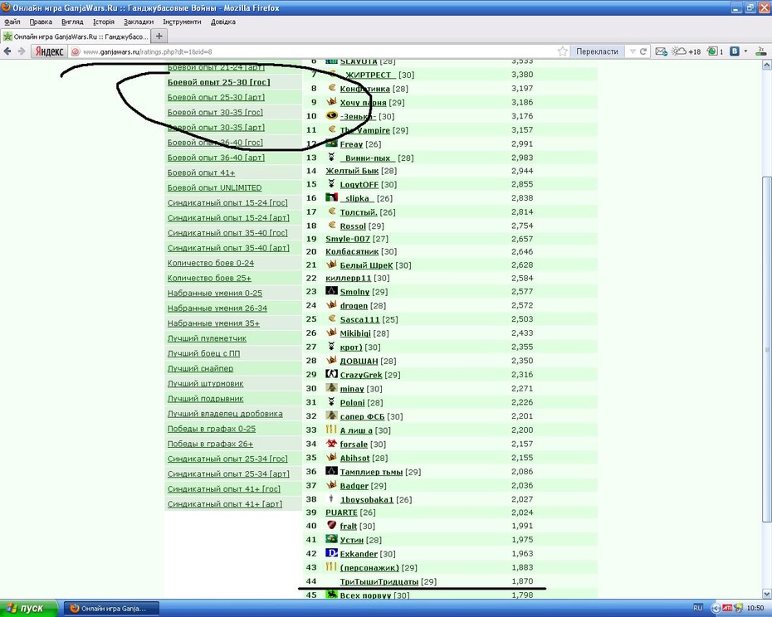Click icon beside А лиш а
The height and width of the screenshot is (617, 772).
[331, 430]
